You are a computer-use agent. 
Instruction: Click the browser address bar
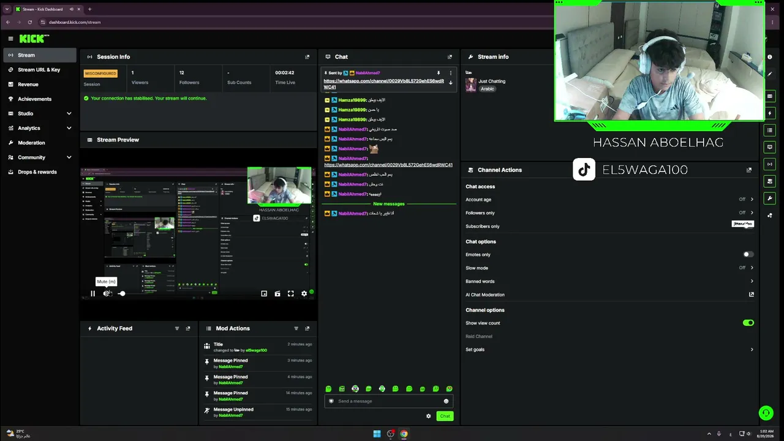pyautogui.click(x=294, y=22)
